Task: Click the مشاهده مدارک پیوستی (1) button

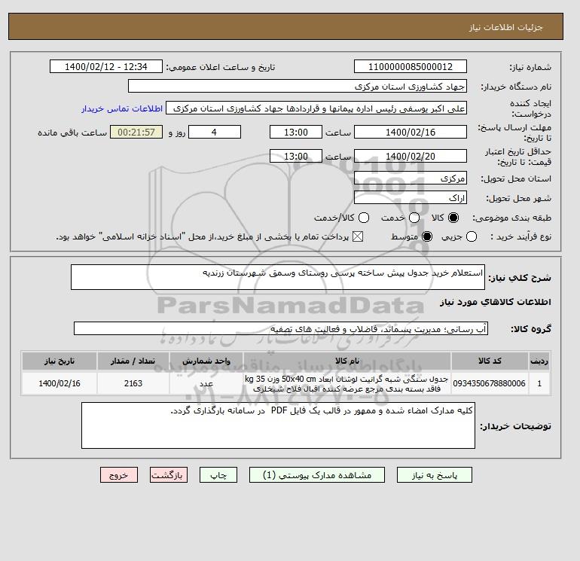Action: click(x=317, y=475)
